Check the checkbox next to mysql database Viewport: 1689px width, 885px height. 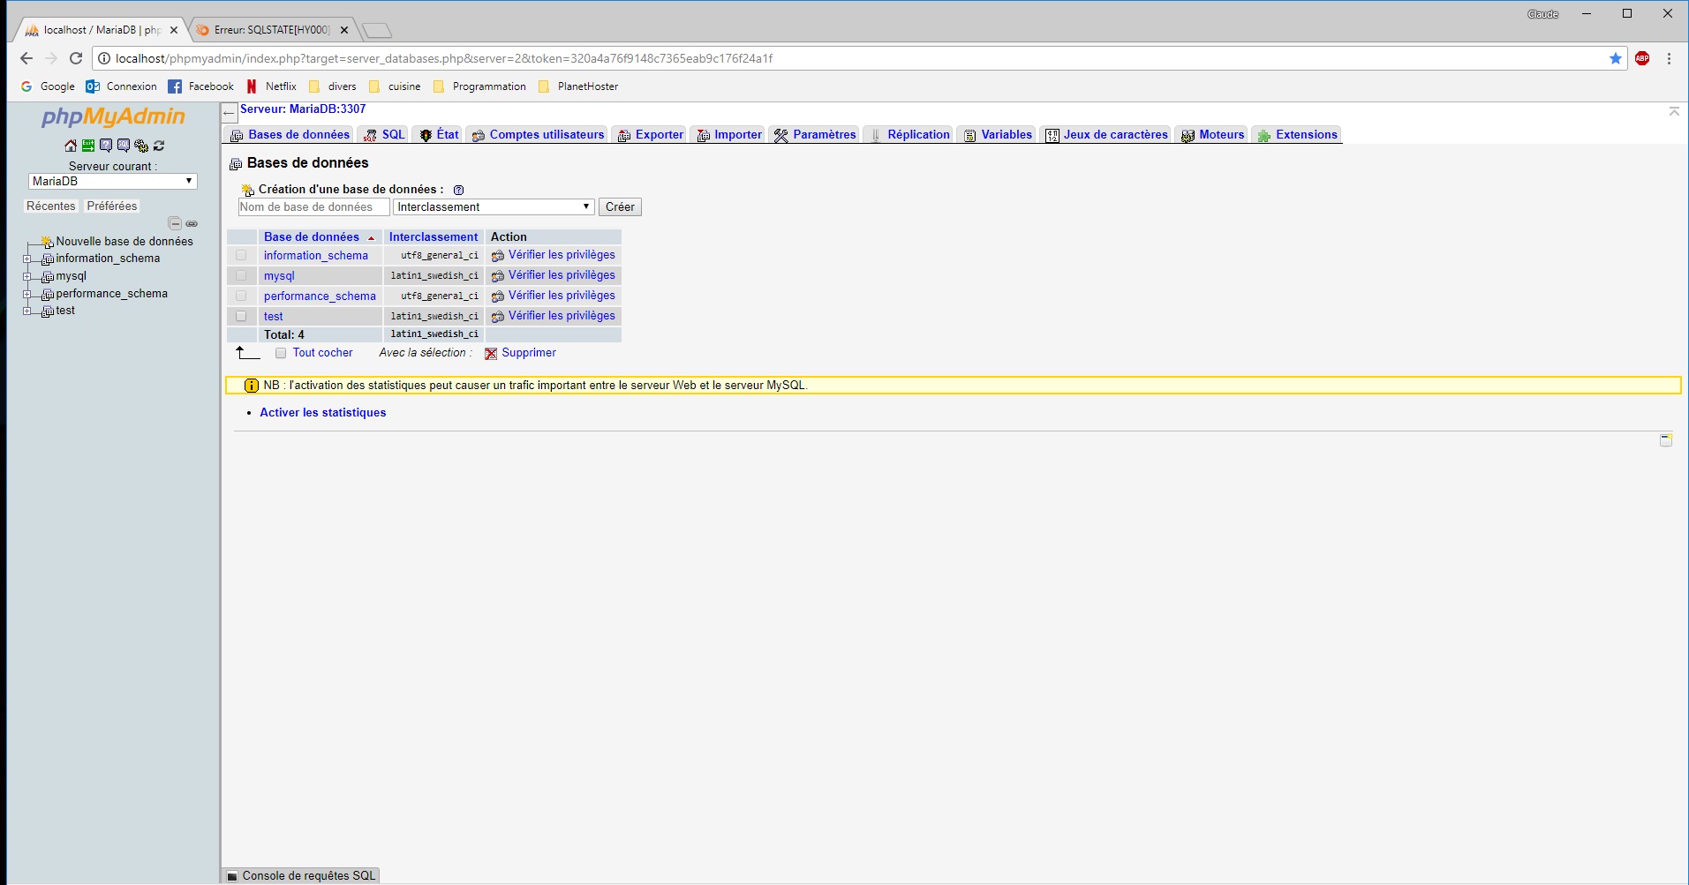pos(241,275)
